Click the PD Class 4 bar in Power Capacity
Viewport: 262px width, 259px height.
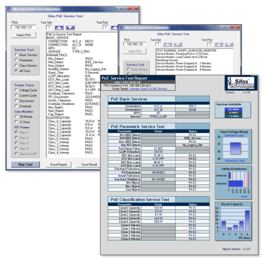coord(247,221)
